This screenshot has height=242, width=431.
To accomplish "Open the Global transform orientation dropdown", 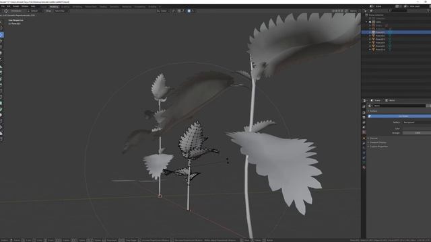I will [163, 11].
